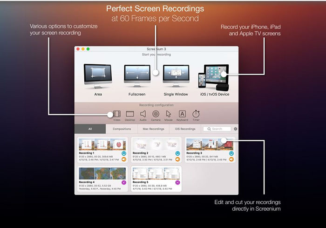This screenshot has height=228, width=326.
Task: Click Recording 3 orange audio badge
Action: point(231,159)
